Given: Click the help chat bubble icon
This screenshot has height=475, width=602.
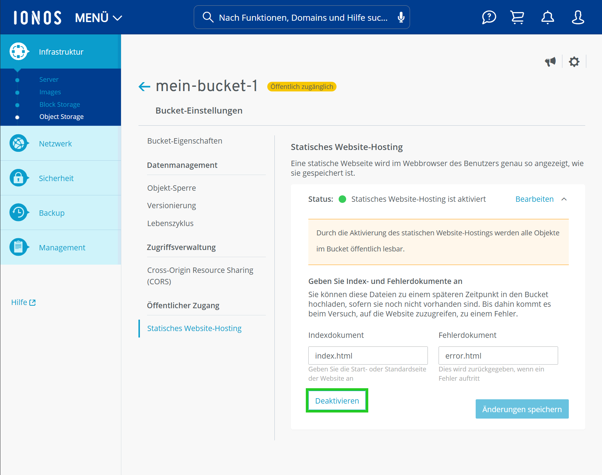Looking at the screenshot, I should pyautogui.click(x=489, y=17).
